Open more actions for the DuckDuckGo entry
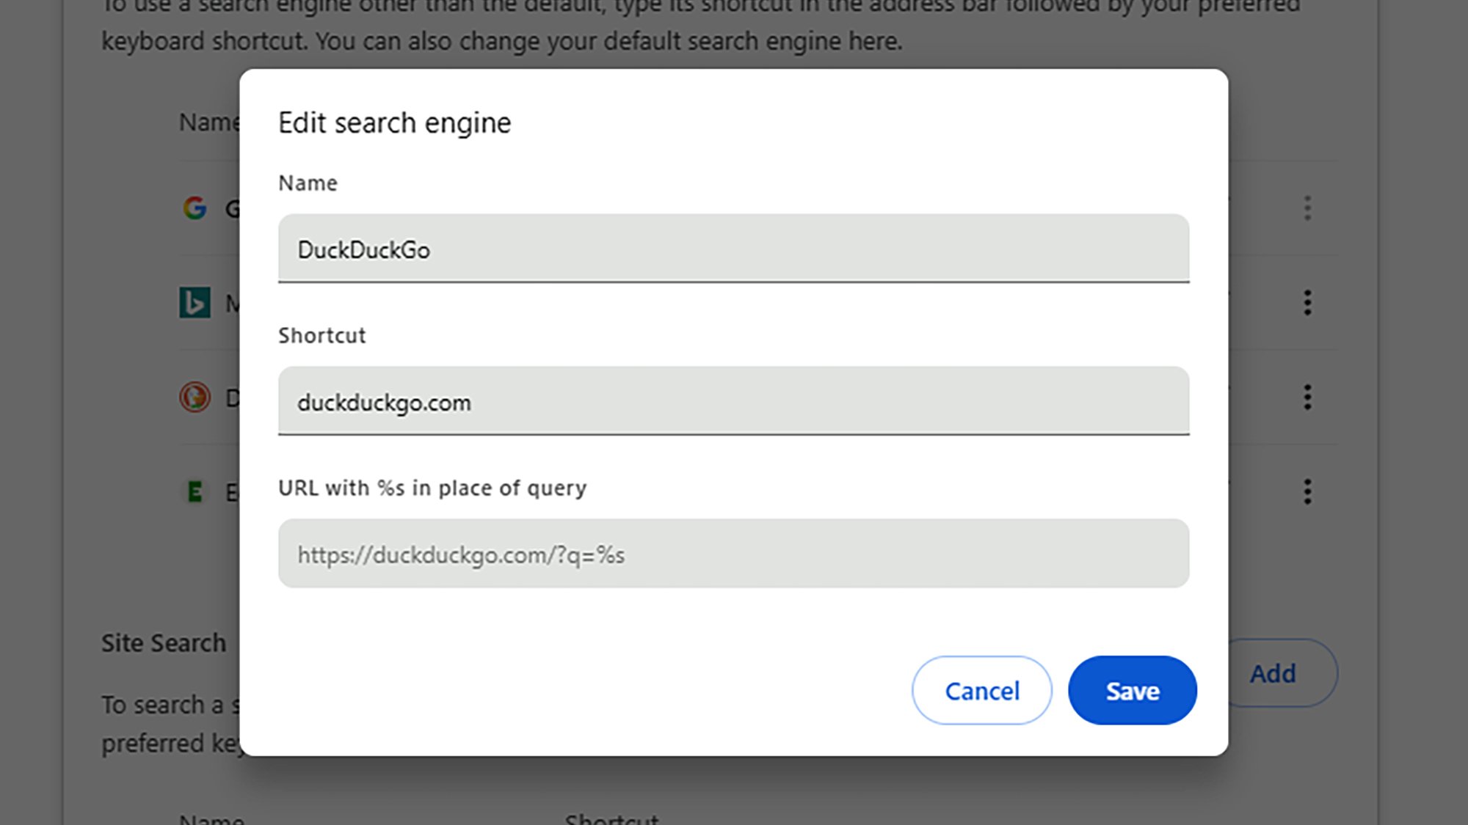Screen dimensions: 1468x825 (1309, 397)
